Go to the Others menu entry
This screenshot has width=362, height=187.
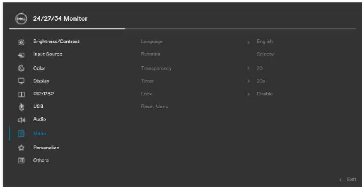click(41, 160)
